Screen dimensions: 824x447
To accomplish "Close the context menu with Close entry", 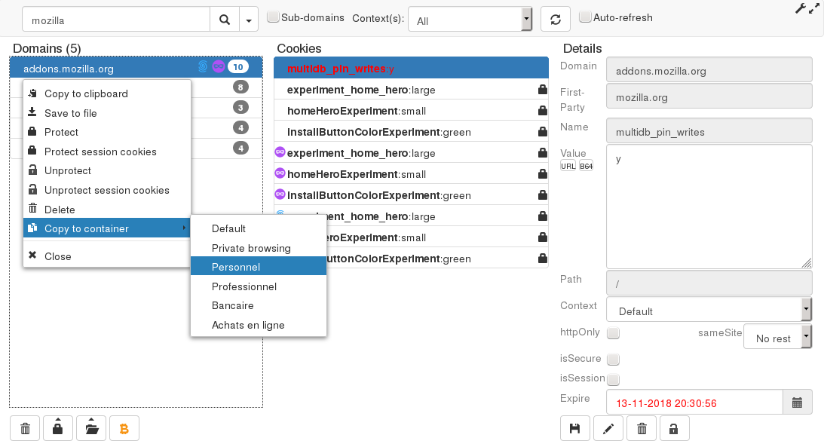I will (107, 256).
